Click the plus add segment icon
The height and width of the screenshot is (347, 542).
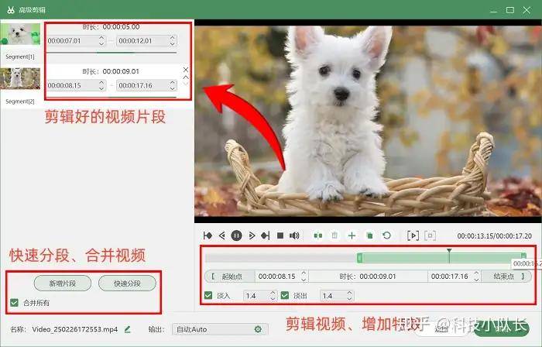click(352, 235)
